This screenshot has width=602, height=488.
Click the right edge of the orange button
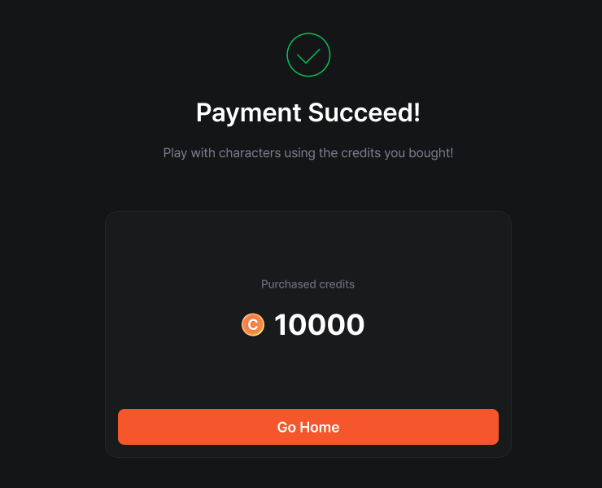pos(493,427)
